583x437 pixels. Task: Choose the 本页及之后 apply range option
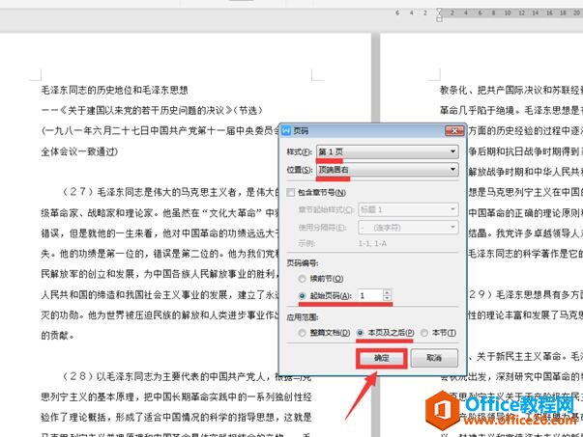pos(361,333)
